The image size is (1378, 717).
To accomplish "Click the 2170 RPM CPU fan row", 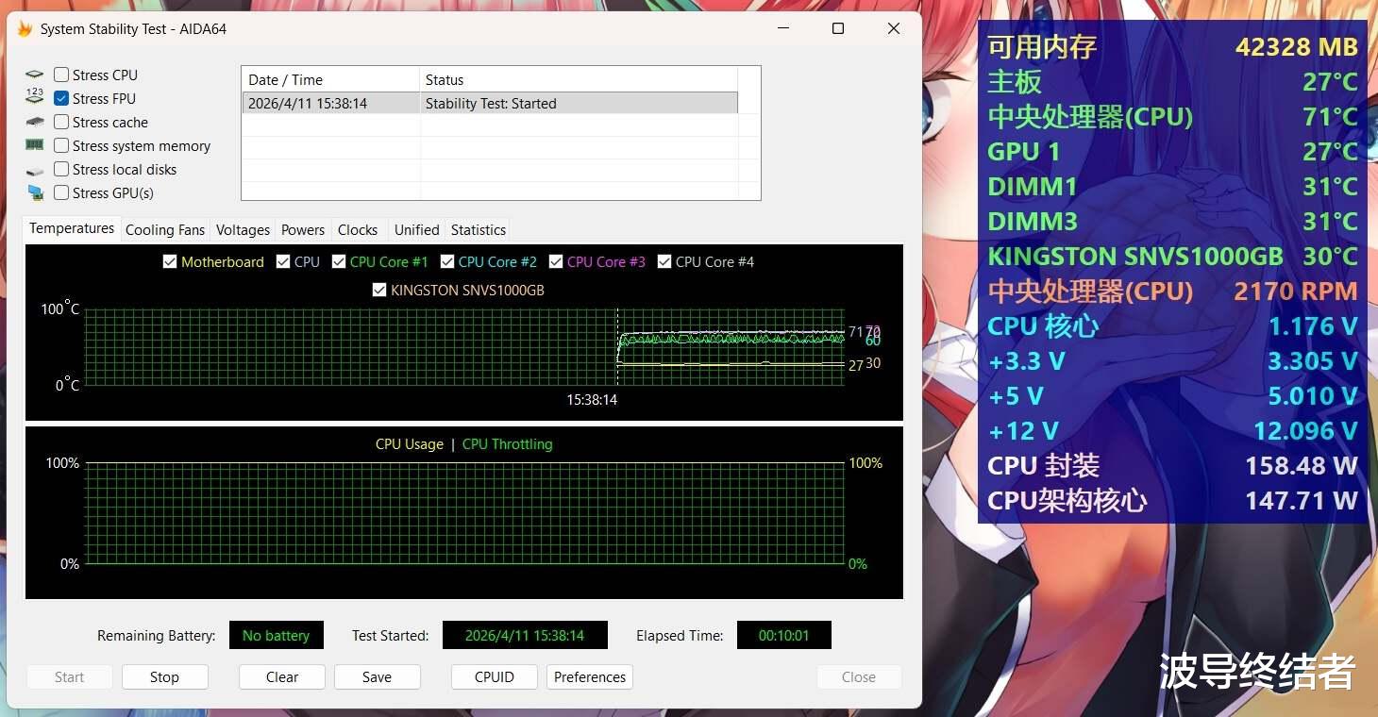I will coord(1172,291).
